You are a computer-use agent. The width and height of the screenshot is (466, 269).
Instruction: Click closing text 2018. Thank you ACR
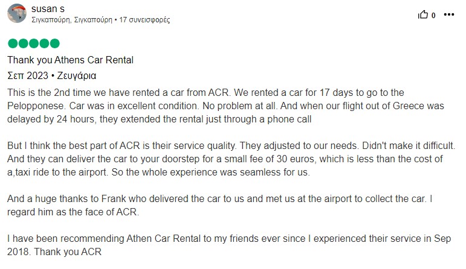pos(54,252)
